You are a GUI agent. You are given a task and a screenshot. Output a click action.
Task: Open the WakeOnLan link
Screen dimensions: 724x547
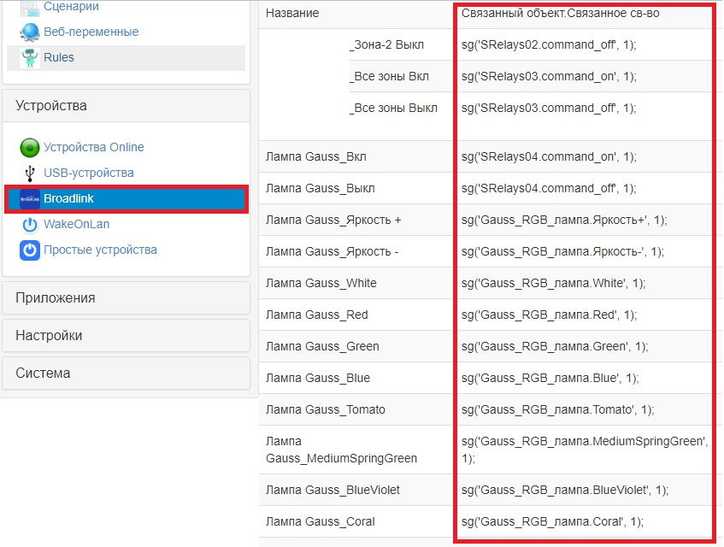pos(76,225)
